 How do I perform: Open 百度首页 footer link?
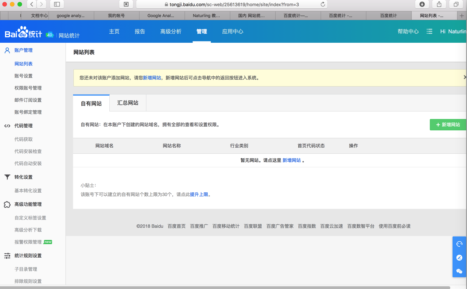177,226
